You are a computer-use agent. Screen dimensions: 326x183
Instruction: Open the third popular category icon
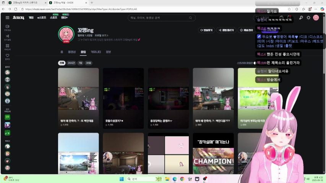8,133
